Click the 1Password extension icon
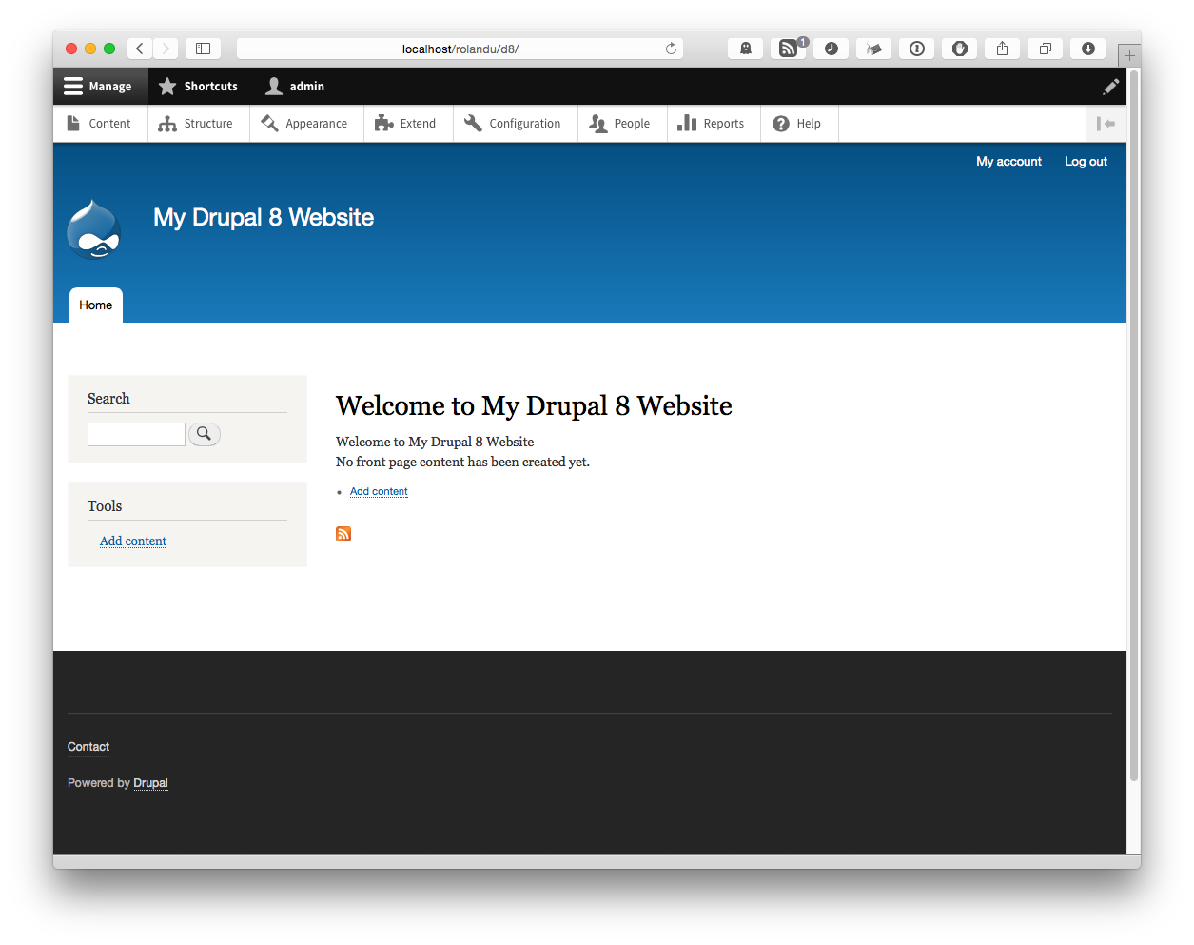The width and height of the screenshot is (1194, 945). (x=917, y=49)
